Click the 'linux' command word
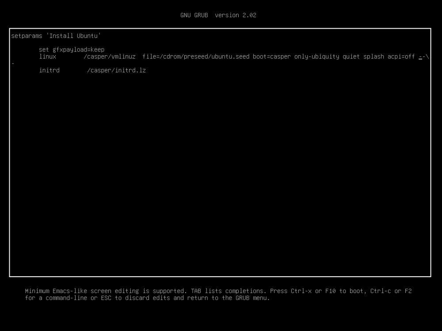This screenshot has width=442, height=331. point(48,56)
